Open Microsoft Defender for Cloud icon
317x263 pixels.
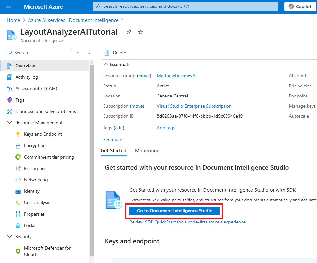[x=18, y=251]
